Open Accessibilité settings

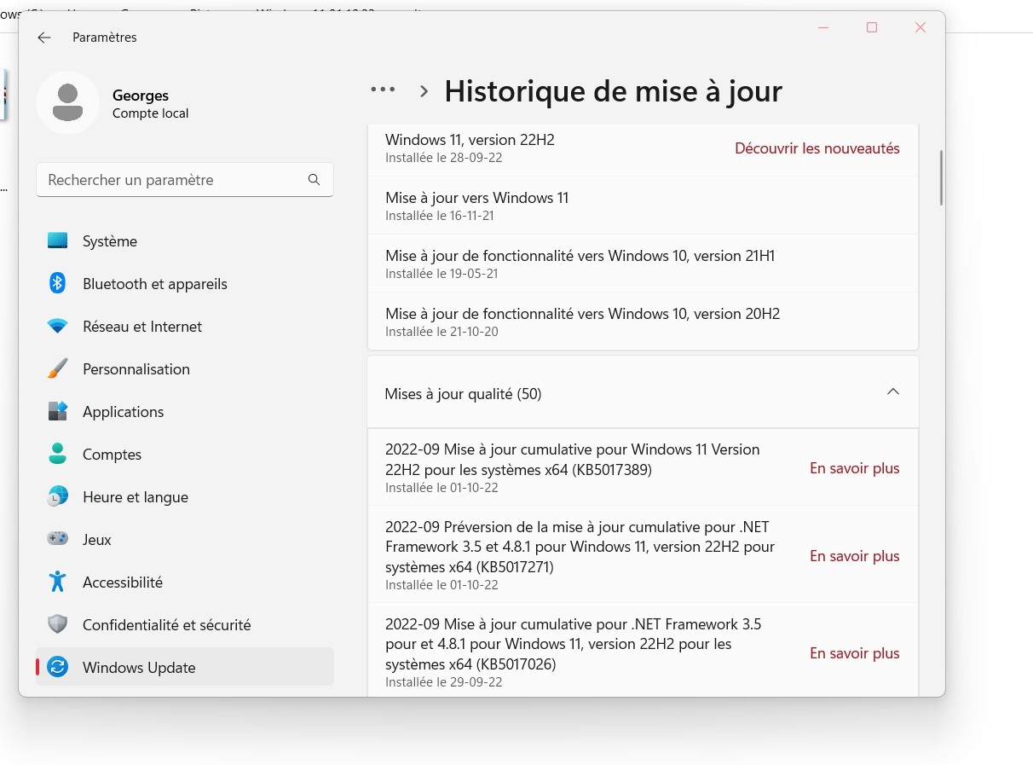[185, 582]
